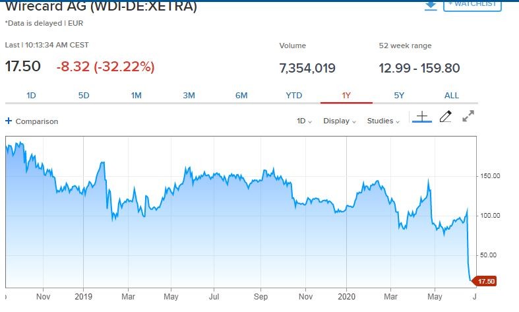Click the Comparison link
The width and height of the screenshot is (519, 312).
(x=37, y=121)
